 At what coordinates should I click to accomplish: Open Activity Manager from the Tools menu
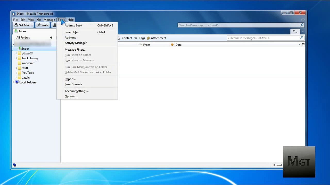coord(87,43)
